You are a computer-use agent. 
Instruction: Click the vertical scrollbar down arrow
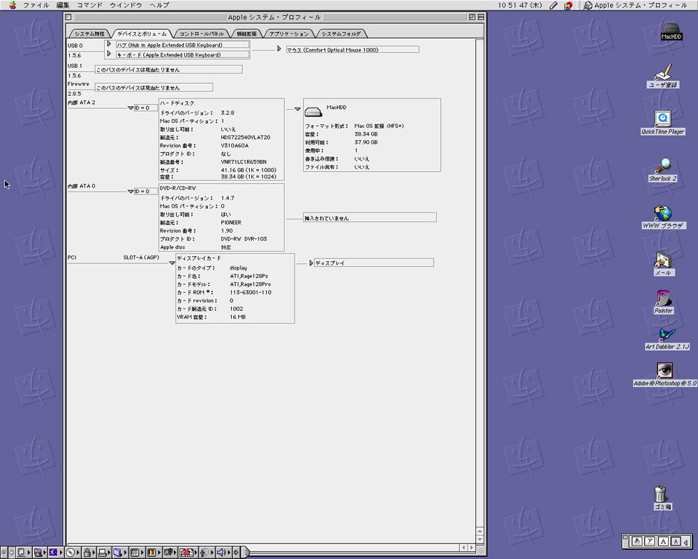click(480, 539)
